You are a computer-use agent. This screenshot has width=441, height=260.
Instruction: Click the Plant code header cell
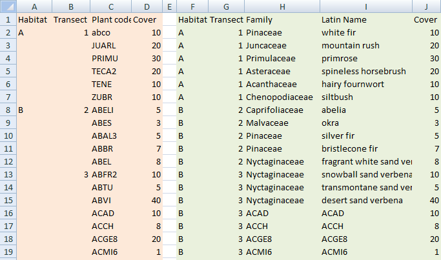(111, 19)
